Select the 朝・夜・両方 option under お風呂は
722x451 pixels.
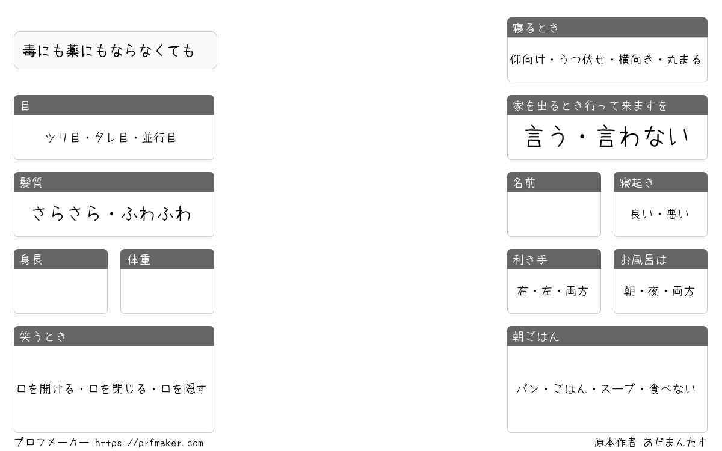(659, 291)
